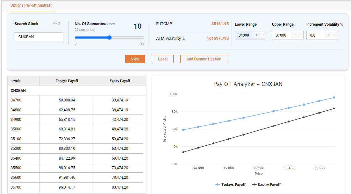Image resolution: width=351 pixels, height=194 pixels.
Task: Toggle Expiry Payoff series in legend
Action: pyautogui.click(x=266, y=184)
